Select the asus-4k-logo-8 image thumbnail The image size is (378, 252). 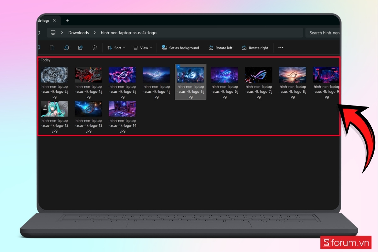click(292, 75)
